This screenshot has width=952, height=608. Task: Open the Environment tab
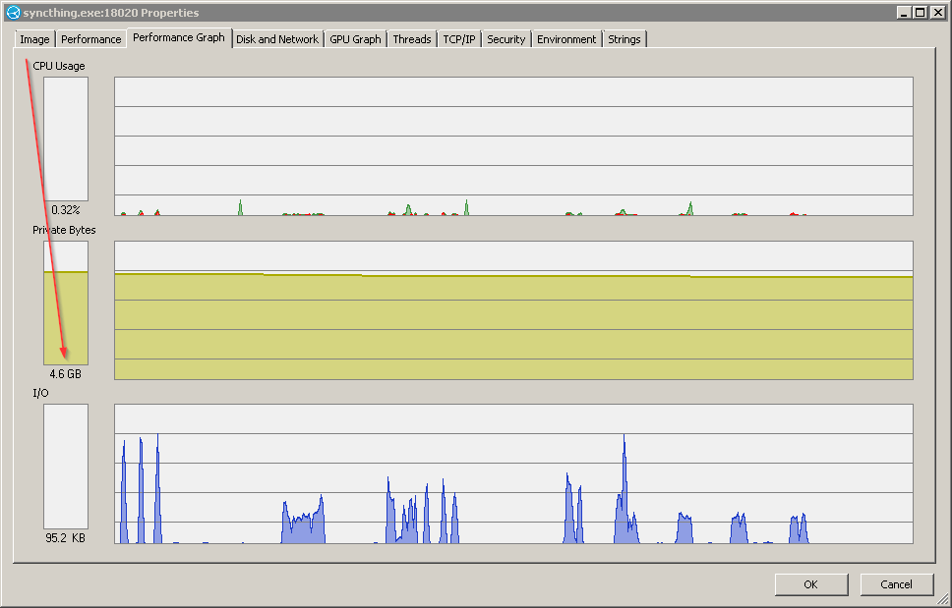[566, 38]
